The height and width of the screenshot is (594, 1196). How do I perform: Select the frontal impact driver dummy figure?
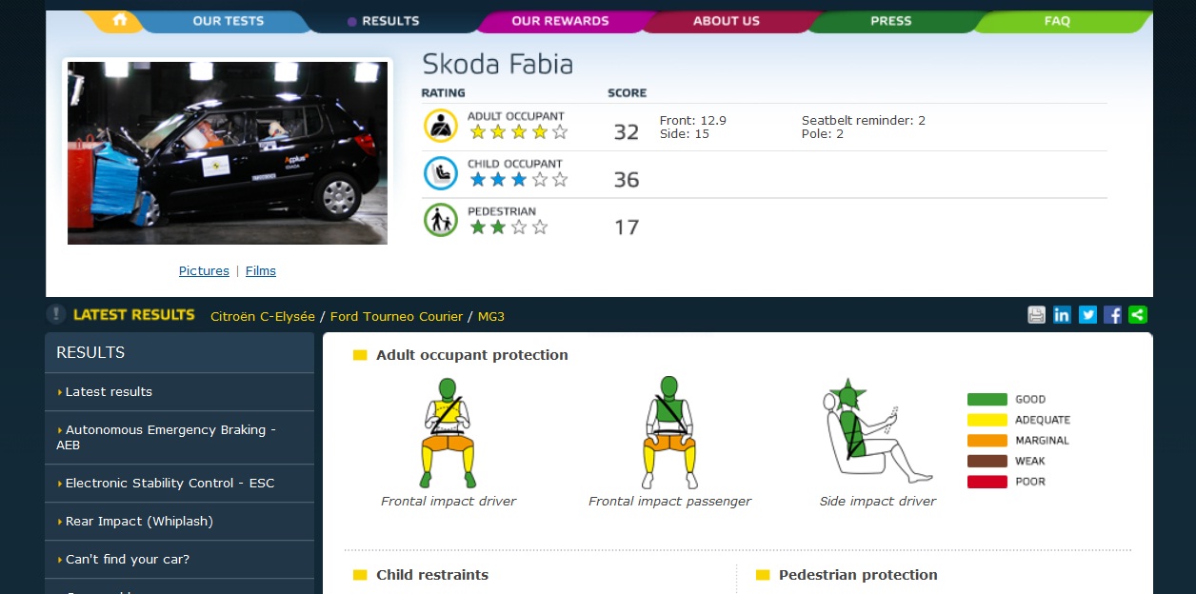click(448, 433)
